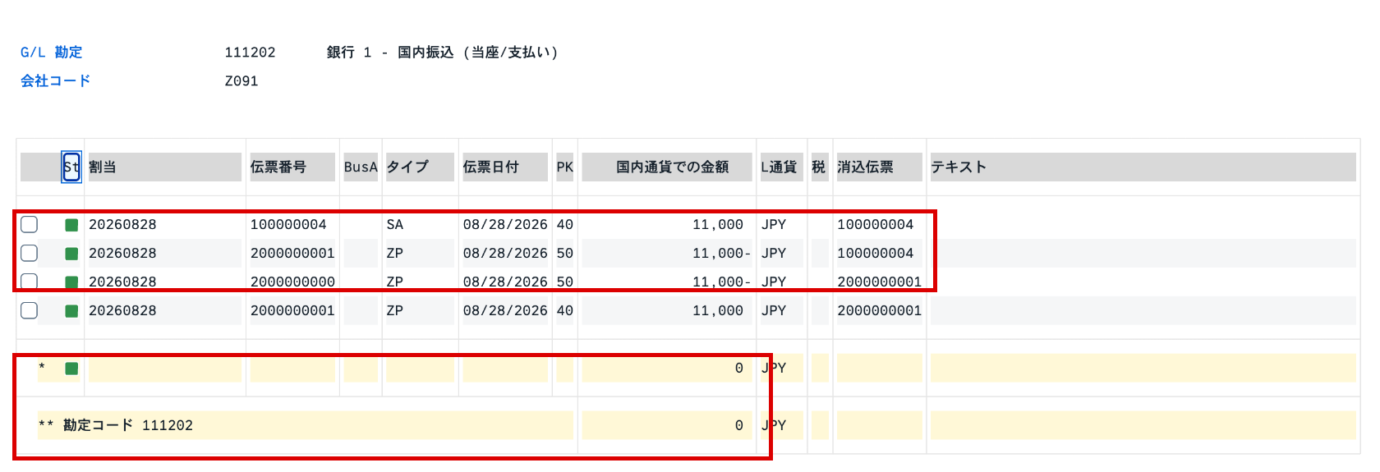Select the 消込伝票 column header
Screen dimensions: 1380x472
[x=880, y=167]
